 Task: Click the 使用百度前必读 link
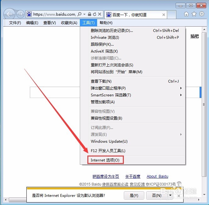click(115, 184)
